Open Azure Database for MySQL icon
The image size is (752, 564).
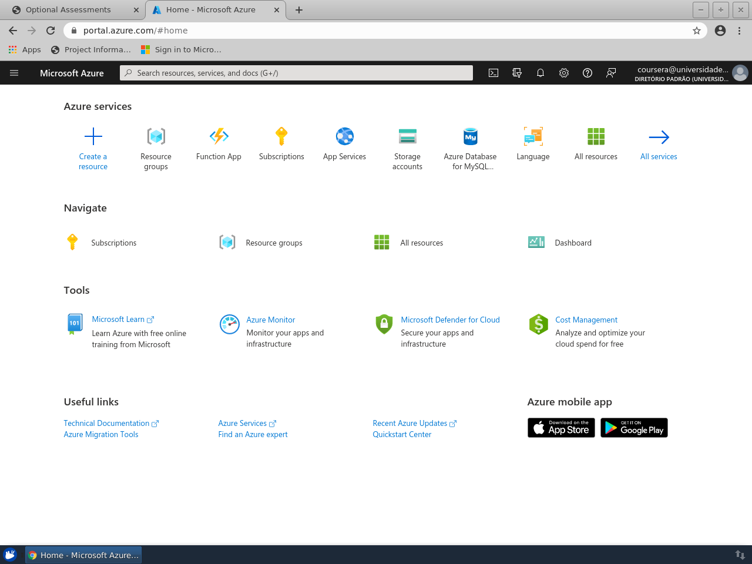471,136
